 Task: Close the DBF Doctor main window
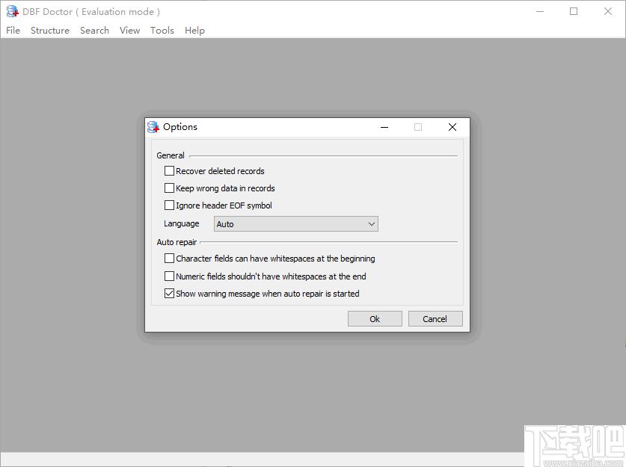(607, 11)
